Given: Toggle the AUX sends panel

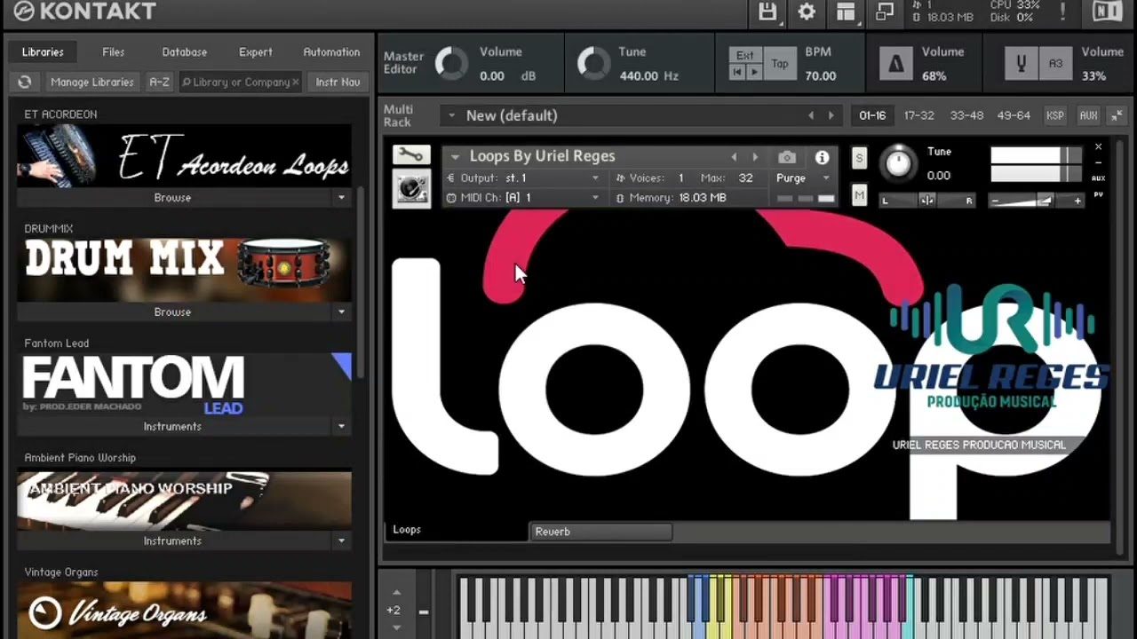Looking at the screenshot, I should click(x=1088, y=115).
